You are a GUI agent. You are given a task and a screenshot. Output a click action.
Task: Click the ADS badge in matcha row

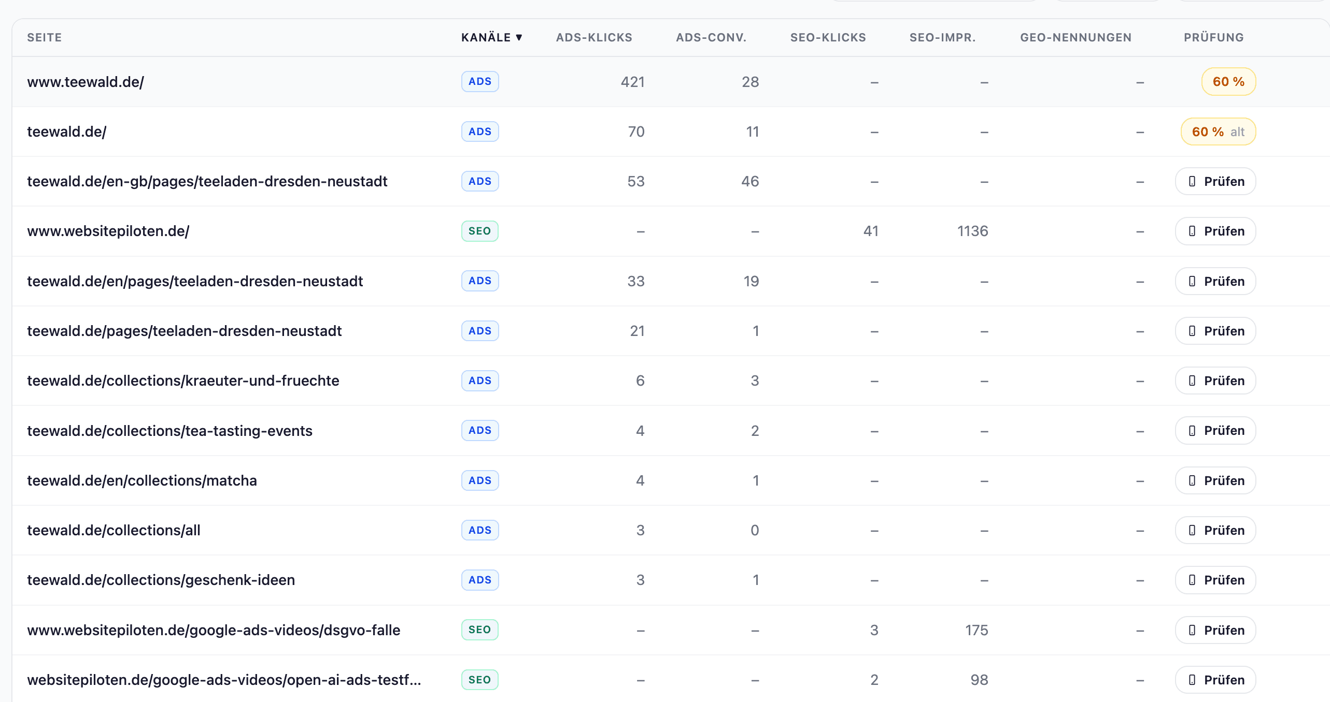coord(480,480)
